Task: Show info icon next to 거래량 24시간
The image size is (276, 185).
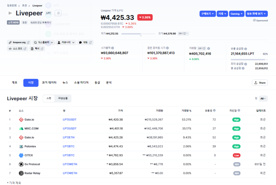Action: click(x=209, y=48)
